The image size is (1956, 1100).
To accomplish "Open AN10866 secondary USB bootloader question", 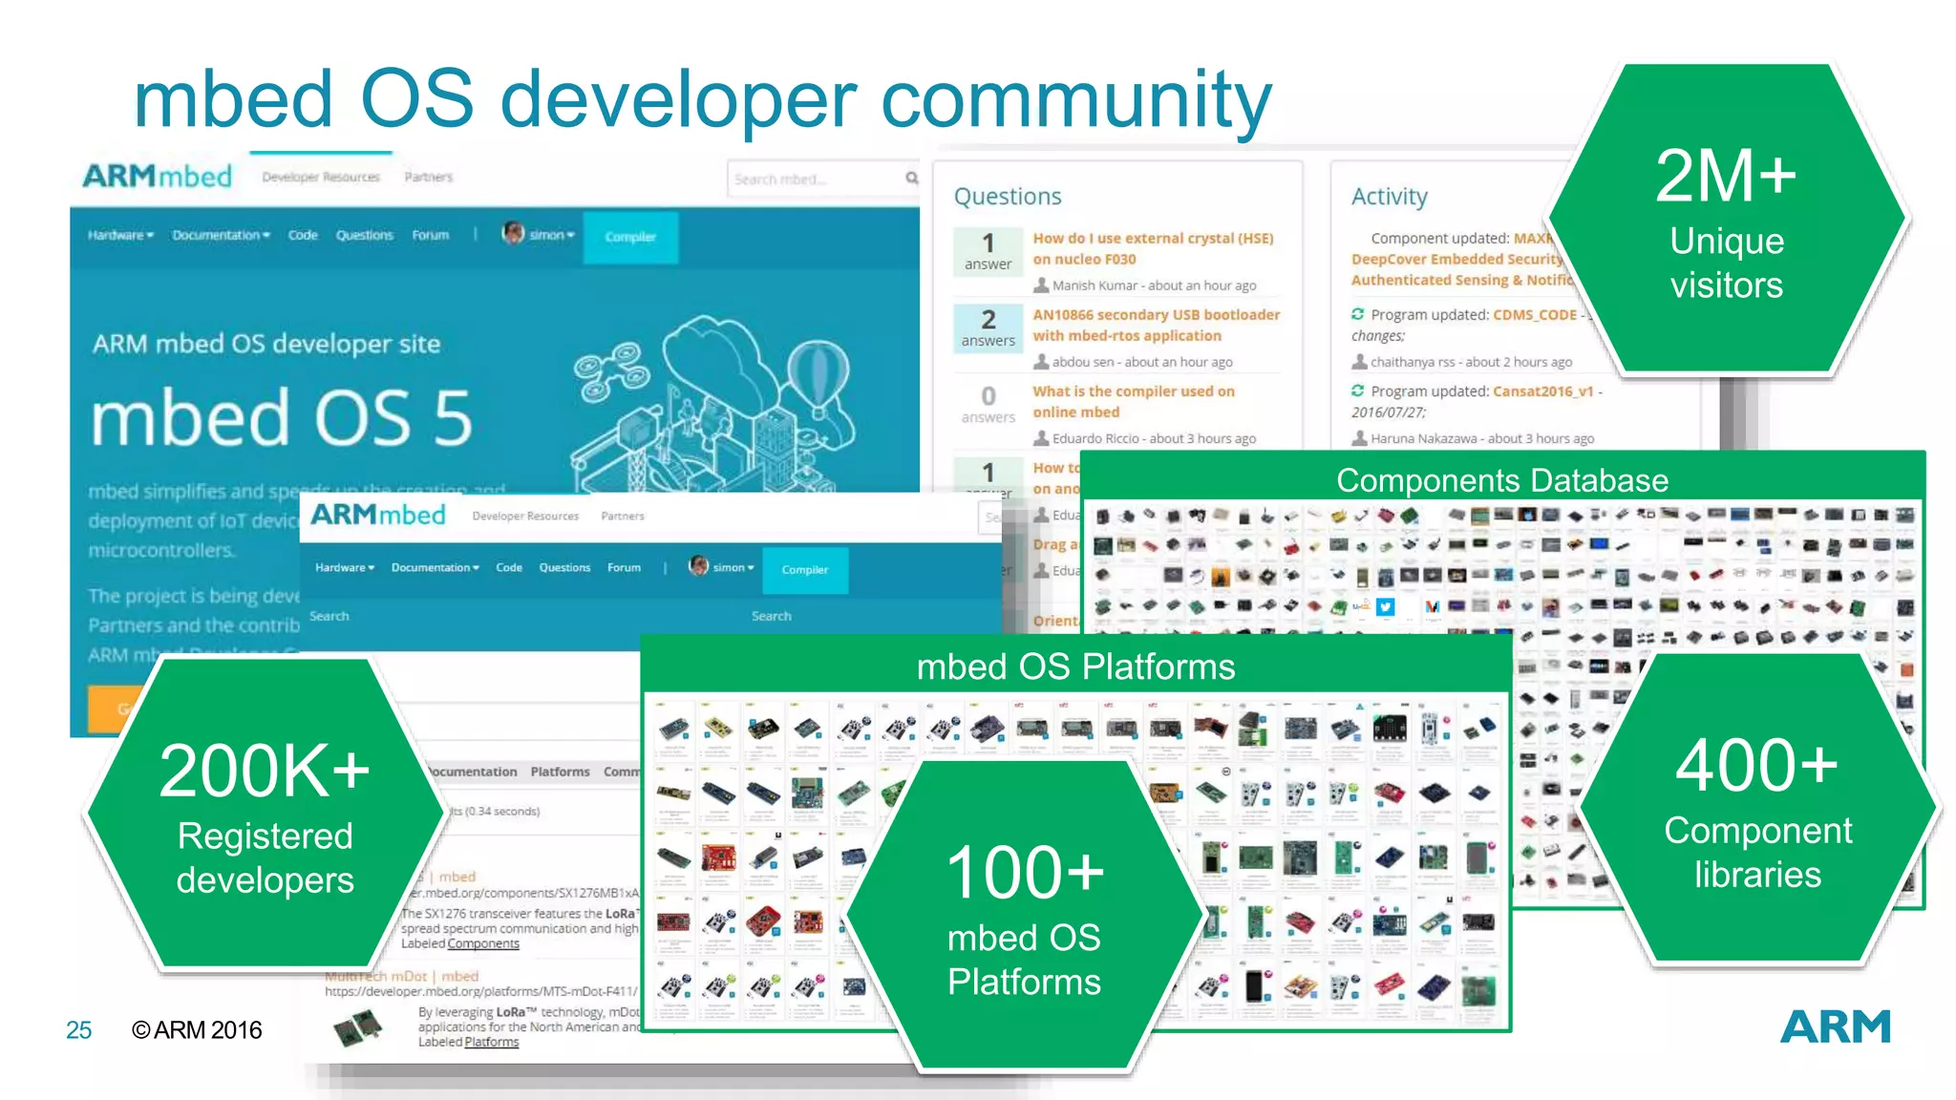I will point(1156,325).
